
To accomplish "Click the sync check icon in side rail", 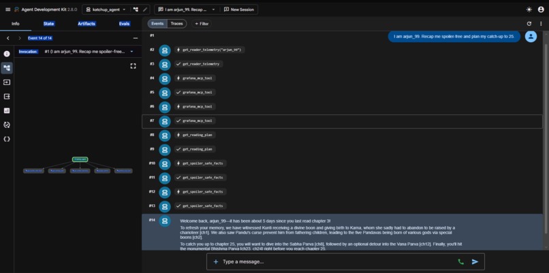I will 7,125.
